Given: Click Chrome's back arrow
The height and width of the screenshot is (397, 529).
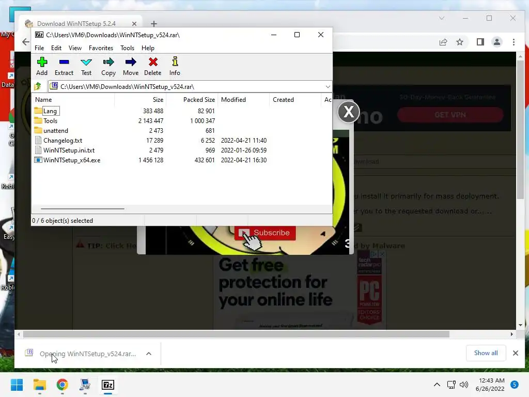Looking at the screenshot, I should [26, 42].
